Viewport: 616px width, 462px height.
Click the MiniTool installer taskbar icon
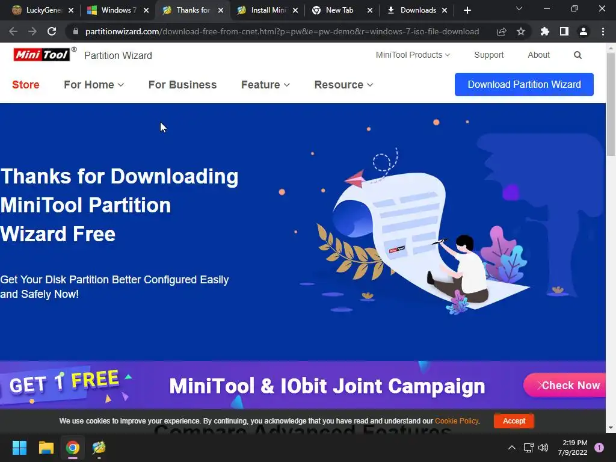click(99, 448)
